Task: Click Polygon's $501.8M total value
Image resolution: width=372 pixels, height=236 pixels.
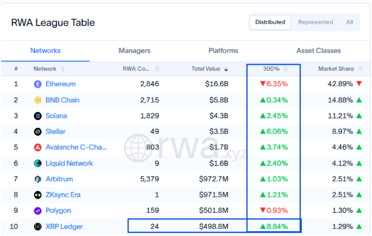Action: pos(214,210)
